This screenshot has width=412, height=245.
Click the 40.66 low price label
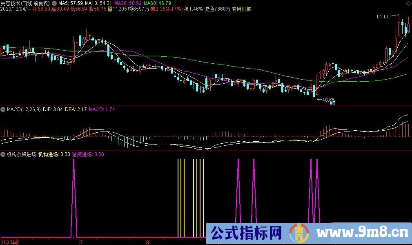click(328, 100)
